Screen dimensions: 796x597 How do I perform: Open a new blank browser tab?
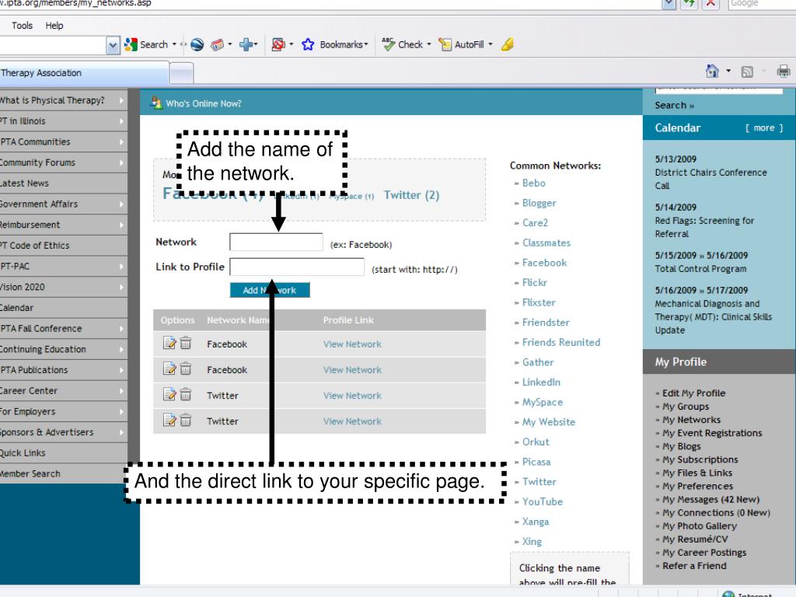pyautogui.click(x=182, y=74)
